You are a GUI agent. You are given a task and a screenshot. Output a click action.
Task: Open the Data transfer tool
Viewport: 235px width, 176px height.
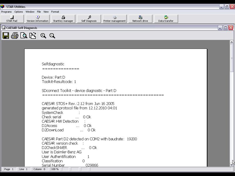(166, 19)
